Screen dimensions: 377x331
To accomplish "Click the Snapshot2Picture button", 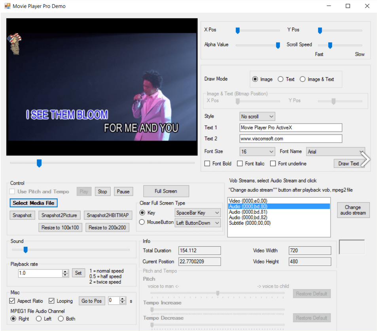I will pos(59,215).
